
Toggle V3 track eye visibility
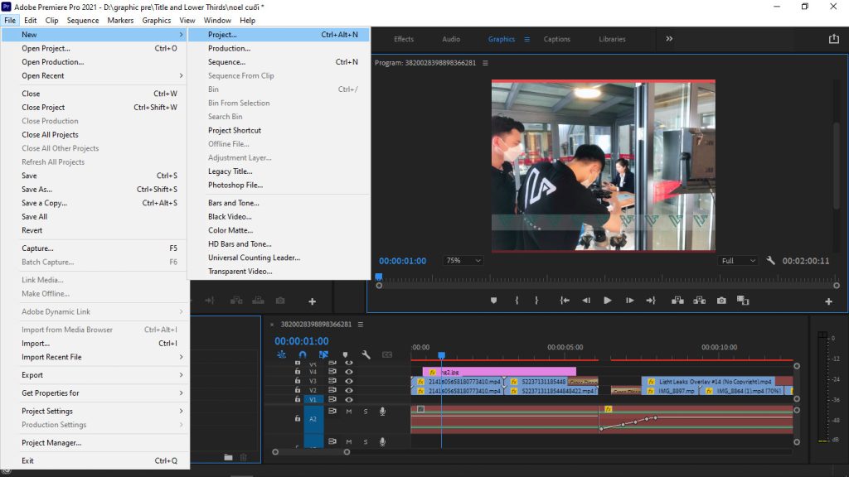point(349,381)
